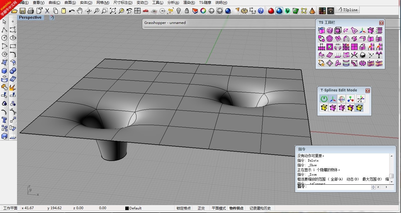This screenshot has width=401, height=213.
Task: Open the 曲线(C) menu
Action: click(x=54, y=3)
